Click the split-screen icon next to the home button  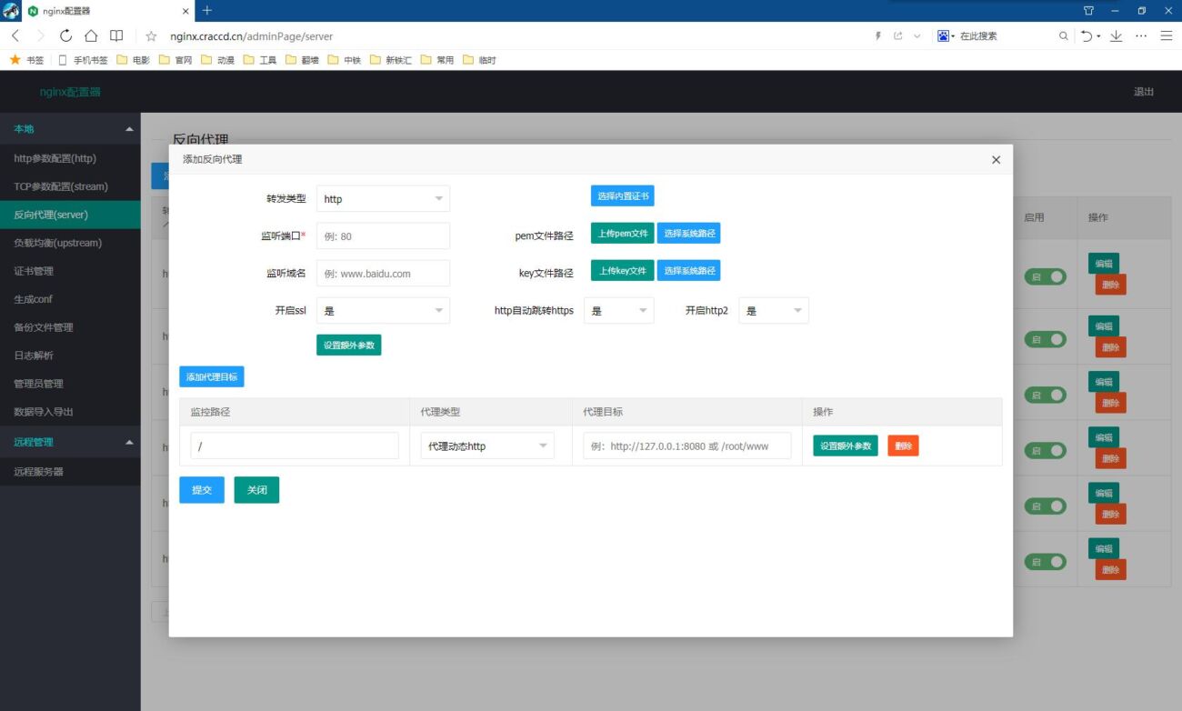(x=115, y=36)
